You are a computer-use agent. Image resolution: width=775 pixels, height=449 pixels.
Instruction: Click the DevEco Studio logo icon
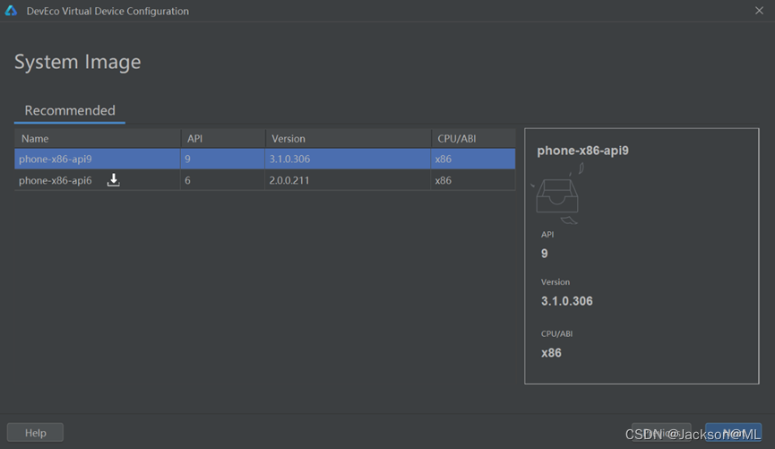click(11, 11)
